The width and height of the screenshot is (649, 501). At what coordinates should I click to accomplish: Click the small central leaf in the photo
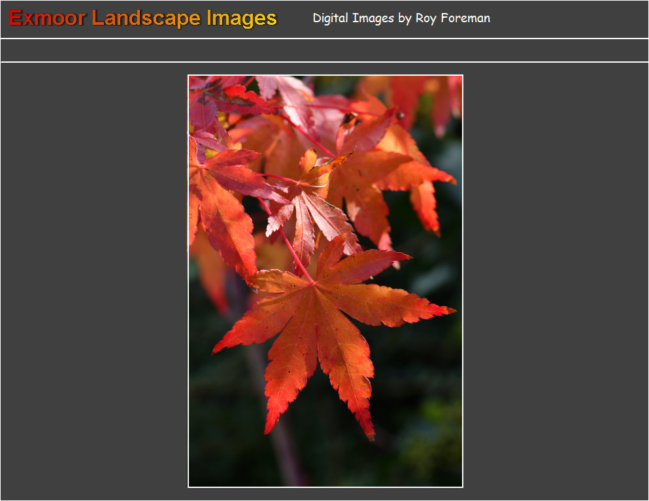[x=307, y=202]
